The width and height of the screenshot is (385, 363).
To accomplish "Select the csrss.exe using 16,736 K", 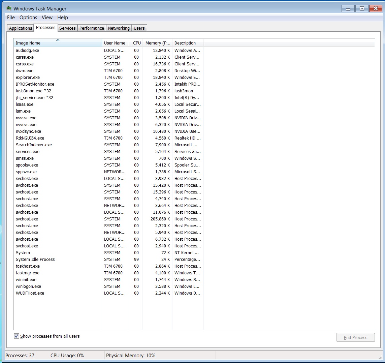I will point(108,64).
